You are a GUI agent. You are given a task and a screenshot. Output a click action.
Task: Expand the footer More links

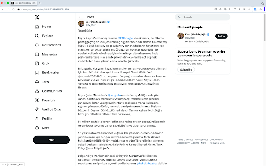(204, 143)
